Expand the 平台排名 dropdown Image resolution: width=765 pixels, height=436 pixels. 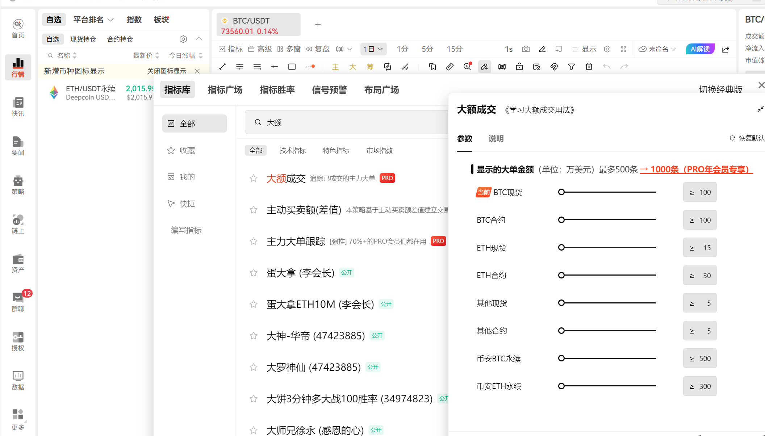pyautogui.click(x=93, y=20)
